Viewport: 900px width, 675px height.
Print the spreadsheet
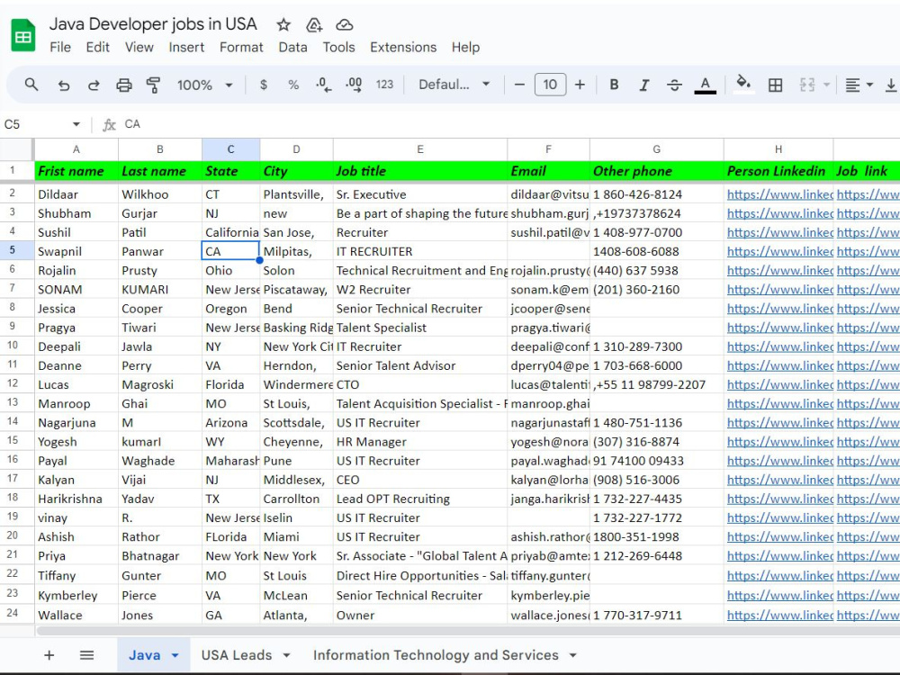[x=124, y=85]
